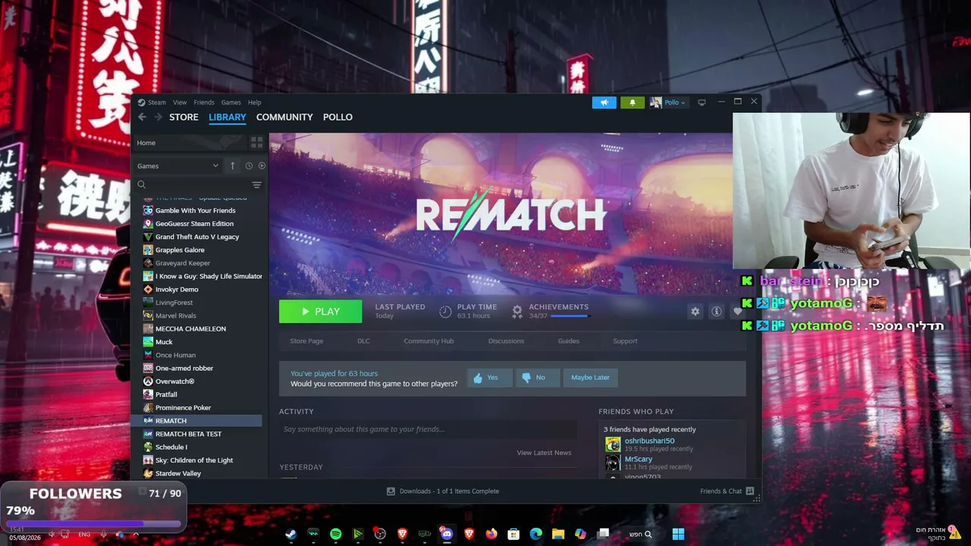The image size is (971, 546).
Task: Click the blue Steam announcements megaphone icon
Action: point(604,102)
